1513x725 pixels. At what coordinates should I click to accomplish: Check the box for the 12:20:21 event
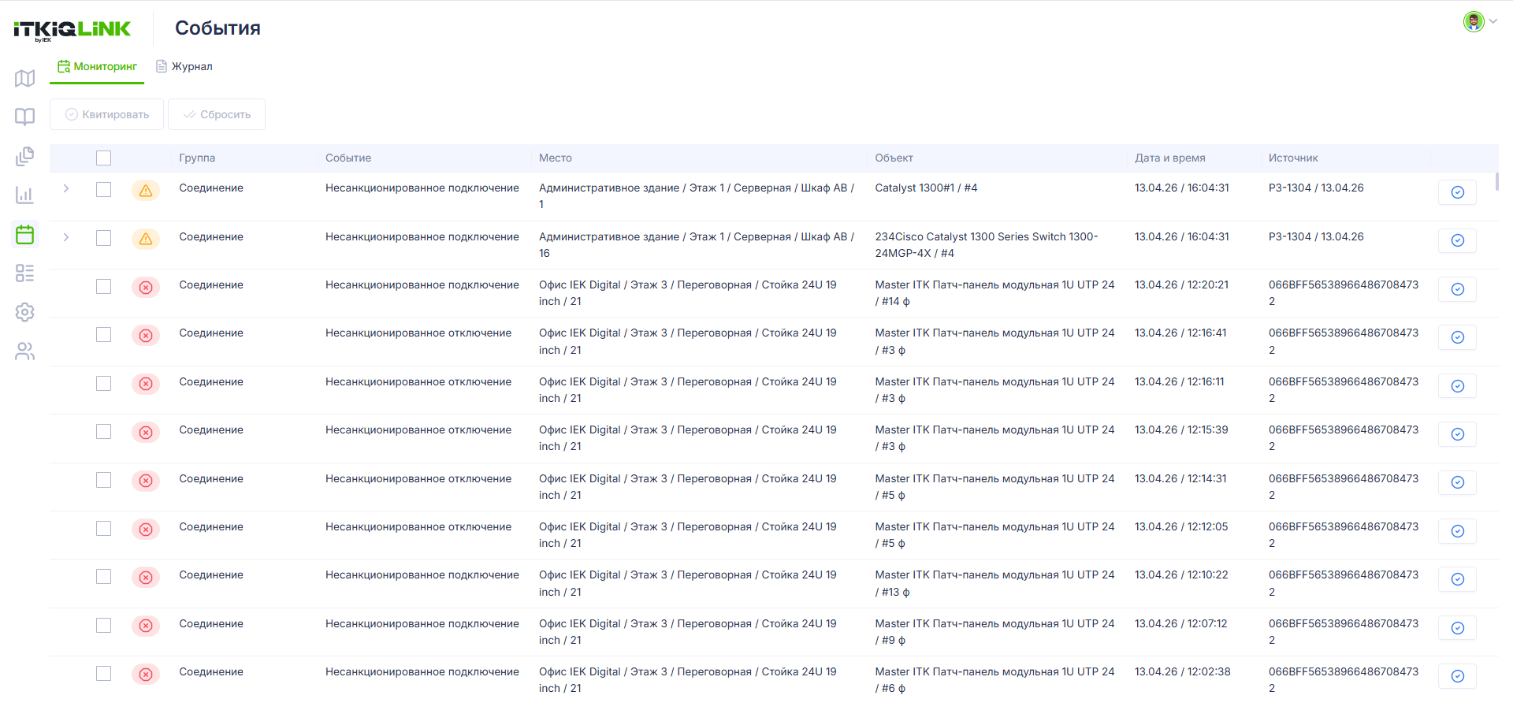pos(103,286)
